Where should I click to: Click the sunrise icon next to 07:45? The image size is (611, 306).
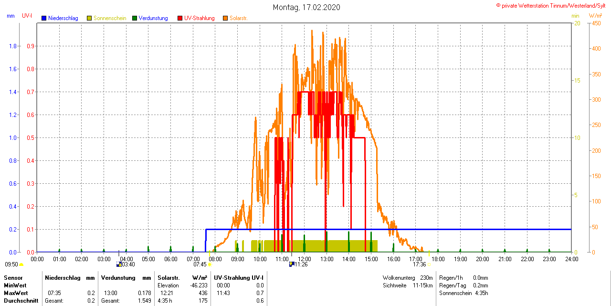(209, 264)
